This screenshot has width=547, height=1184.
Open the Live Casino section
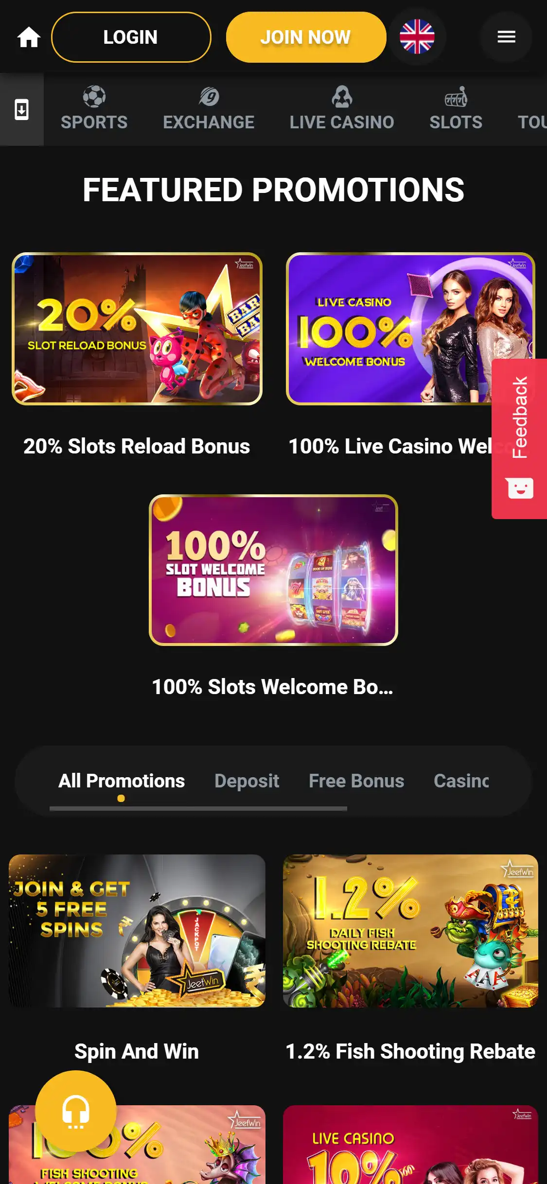(342, 109)
